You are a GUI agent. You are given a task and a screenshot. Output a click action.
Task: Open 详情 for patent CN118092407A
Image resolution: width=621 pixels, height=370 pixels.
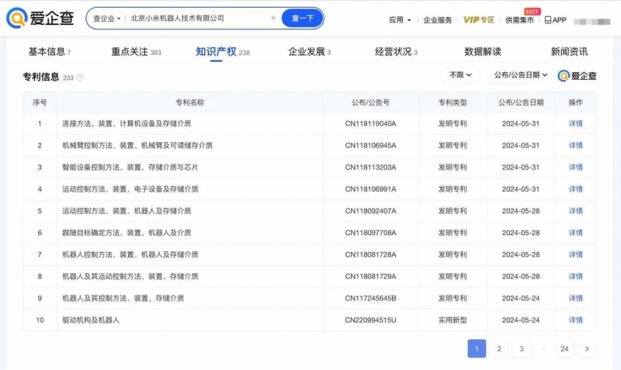coord(575,211)
